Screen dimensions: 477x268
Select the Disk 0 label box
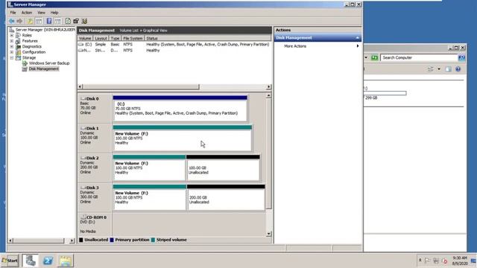(x=95, y=108)
